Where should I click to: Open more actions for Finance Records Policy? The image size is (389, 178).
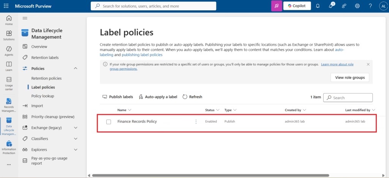[196, 121]
